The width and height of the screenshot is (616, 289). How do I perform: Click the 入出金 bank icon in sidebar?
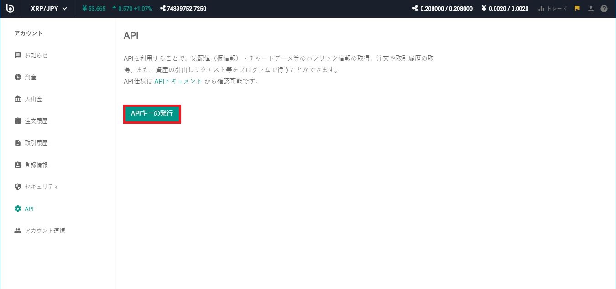pyautogui.click(x=17, y=99)
